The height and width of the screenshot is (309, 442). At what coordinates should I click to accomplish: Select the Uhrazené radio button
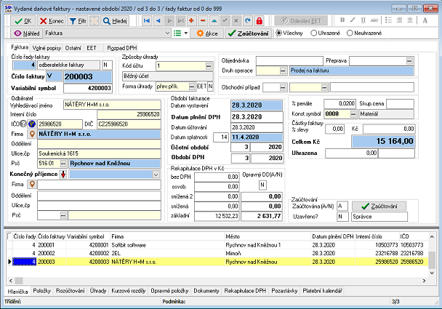pos(313,33)
